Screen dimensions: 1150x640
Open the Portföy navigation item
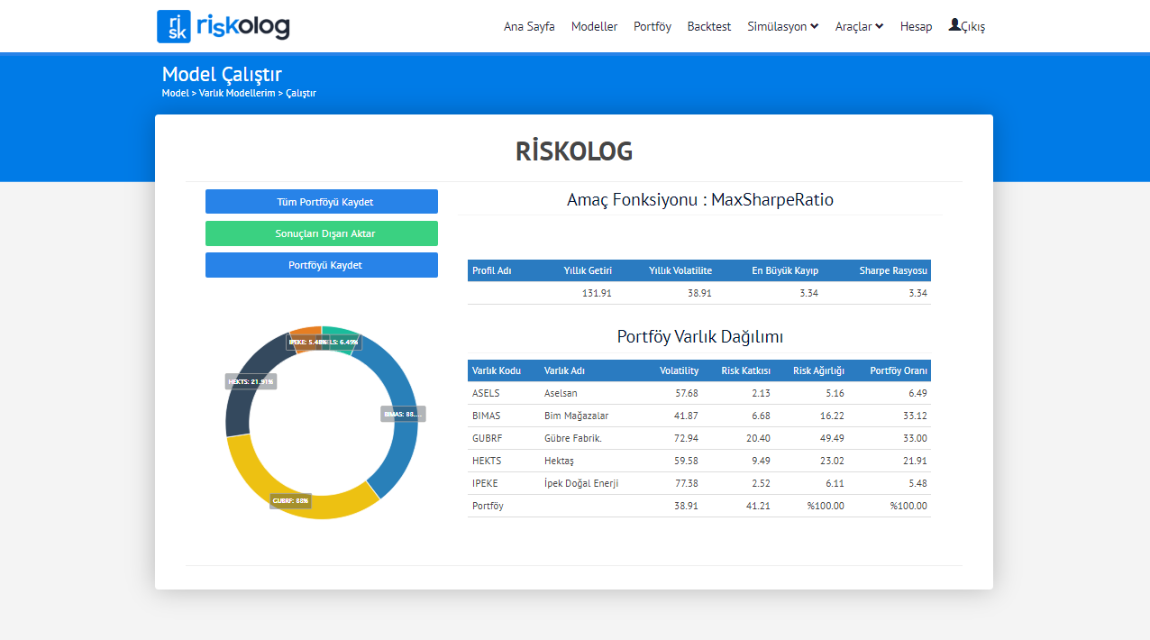point(653,26)
